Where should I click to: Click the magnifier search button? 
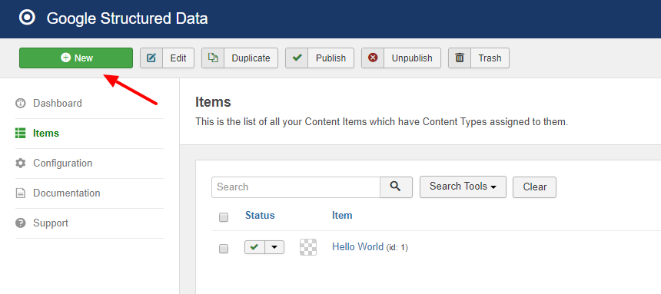coord(396,187)
